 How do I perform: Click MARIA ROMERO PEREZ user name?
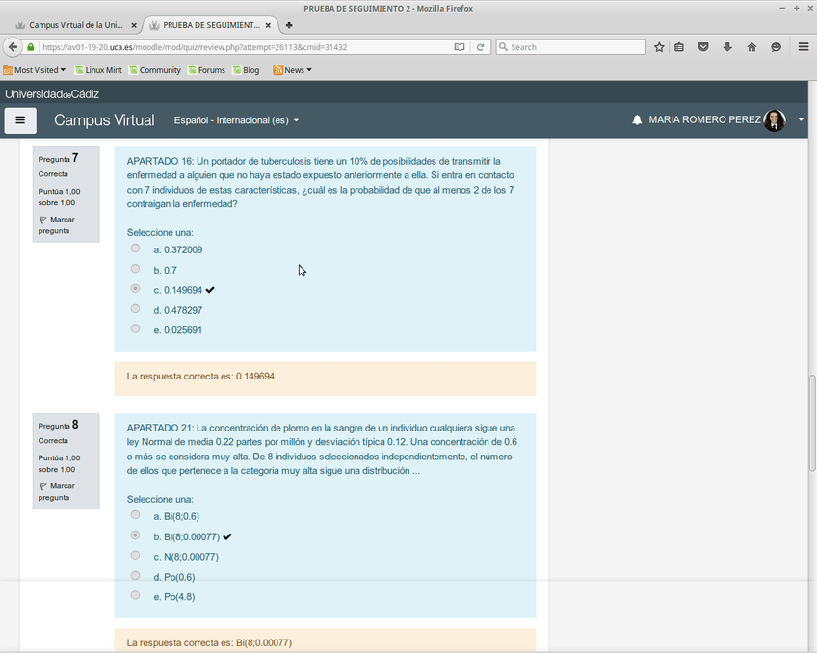704,119
